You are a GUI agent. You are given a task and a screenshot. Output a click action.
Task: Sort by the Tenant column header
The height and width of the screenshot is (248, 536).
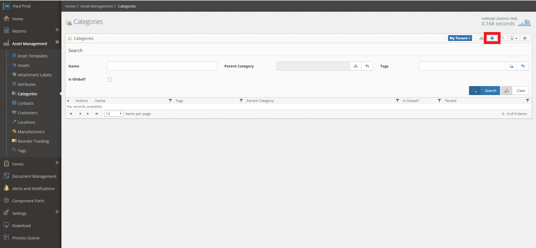pyautogui.click(x=451, y=101)
